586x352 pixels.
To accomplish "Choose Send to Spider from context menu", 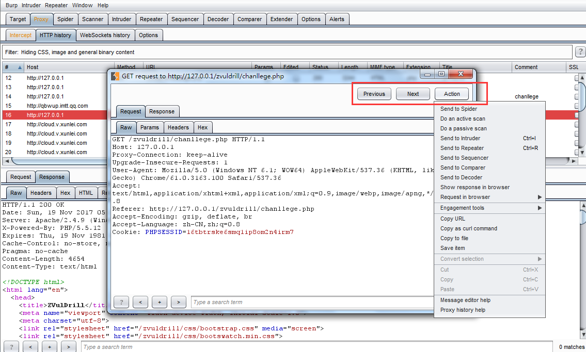I will pyautogui.click(x=489, y=109).
